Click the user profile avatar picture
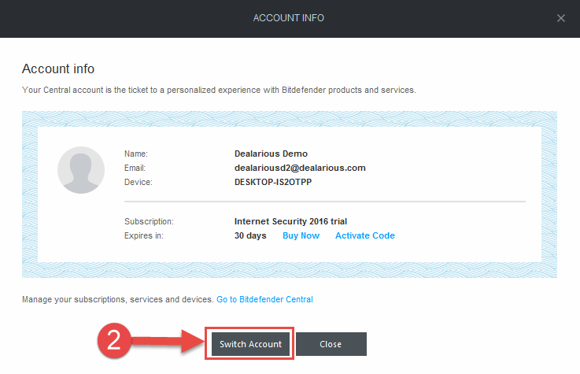 81,170
